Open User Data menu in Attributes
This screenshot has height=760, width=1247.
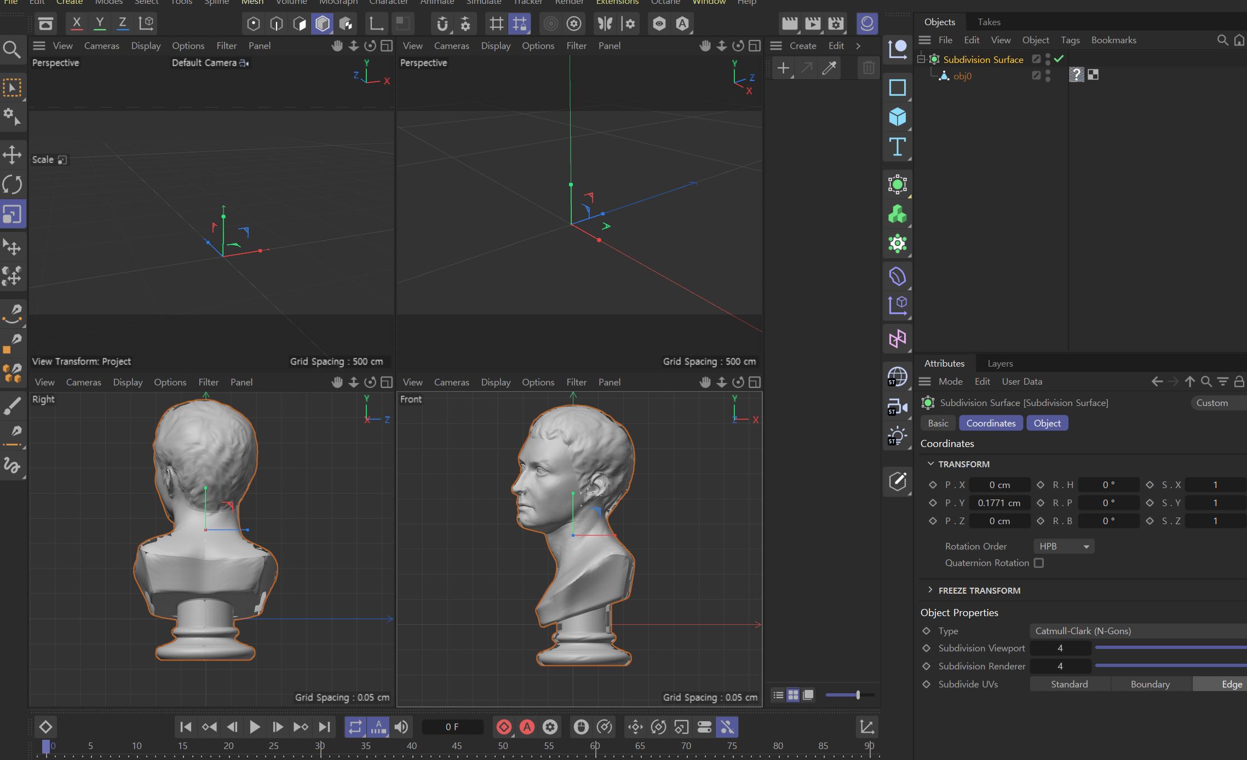1022,381
